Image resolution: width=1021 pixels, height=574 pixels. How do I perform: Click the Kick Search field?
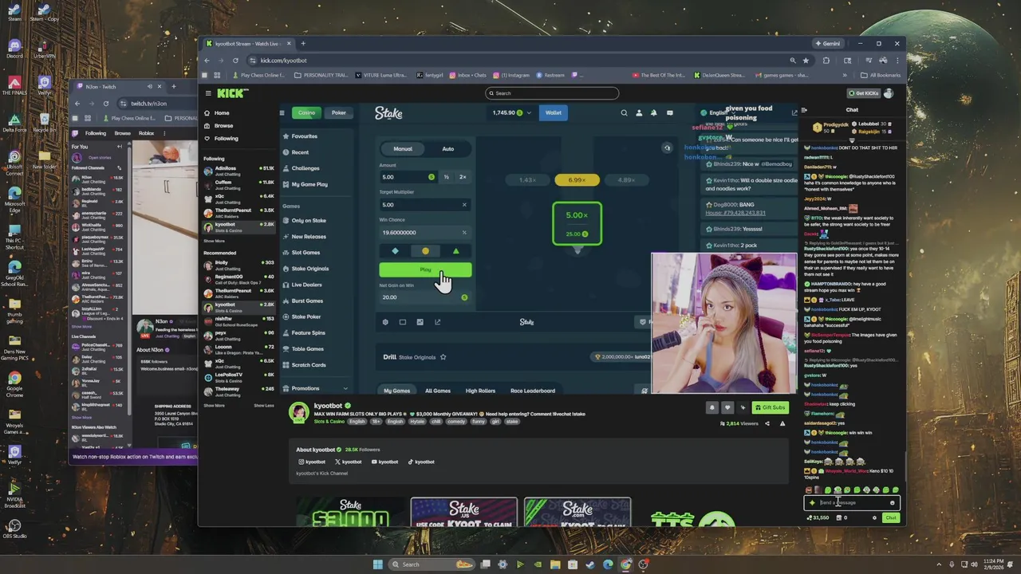point(552,93)
